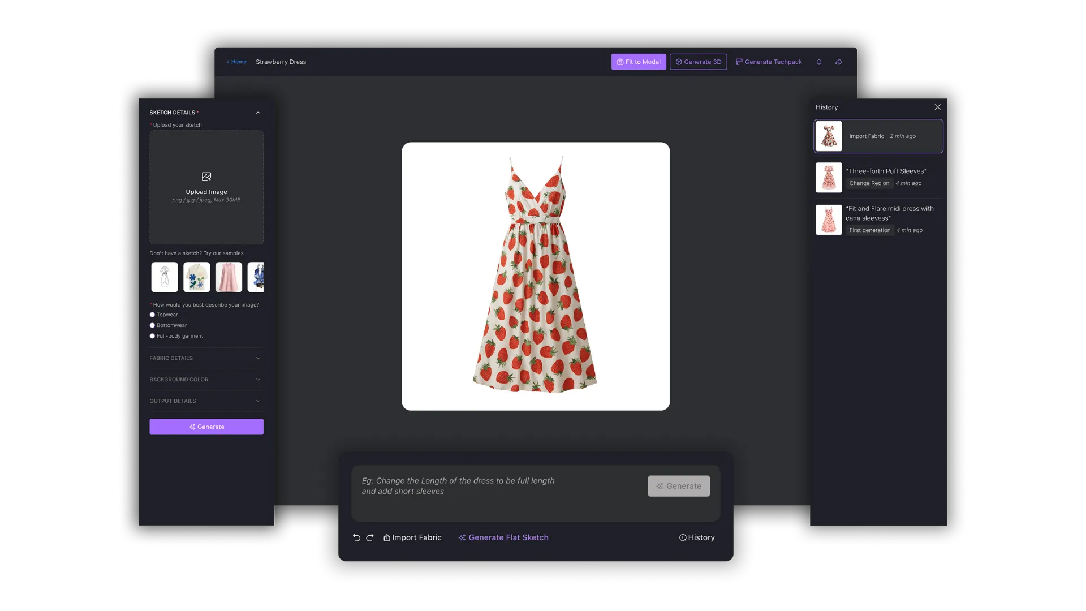Image resolution: width=1086 pixels, height=611 pixels.
Task: Select Generate Flat Sketch
Action: pyautogui.click(x=503, y=537)
